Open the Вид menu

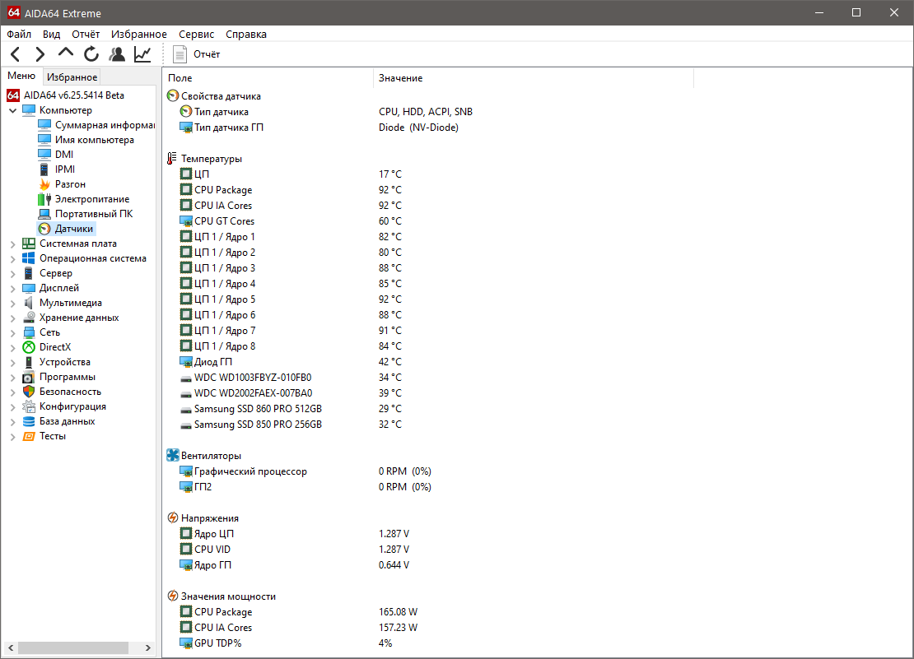(x=51, y=35)
